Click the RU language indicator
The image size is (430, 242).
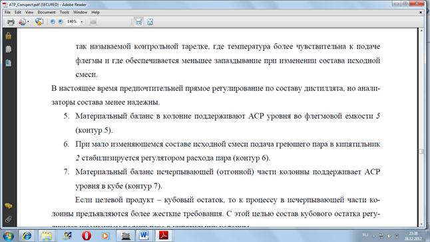(365, 235)
